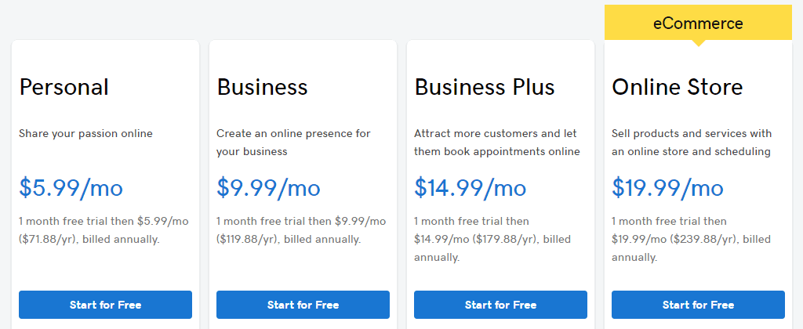Click the $9.99/mo price text
Viewport: 803px width, 329px height.
(x=268, y=188)
